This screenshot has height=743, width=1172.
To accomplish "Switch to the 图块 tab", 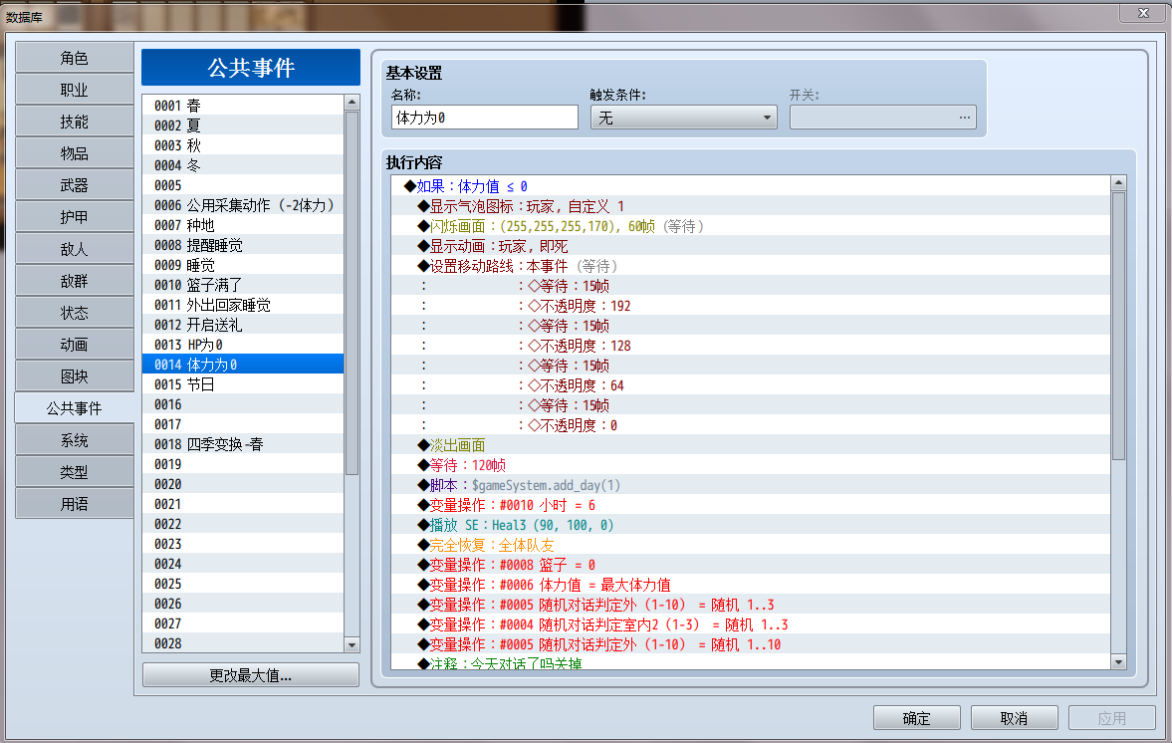I will pos(74,376).
